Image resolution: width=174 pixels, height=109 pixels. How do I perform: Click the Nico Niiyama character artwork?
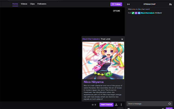[x=103, y=60]
